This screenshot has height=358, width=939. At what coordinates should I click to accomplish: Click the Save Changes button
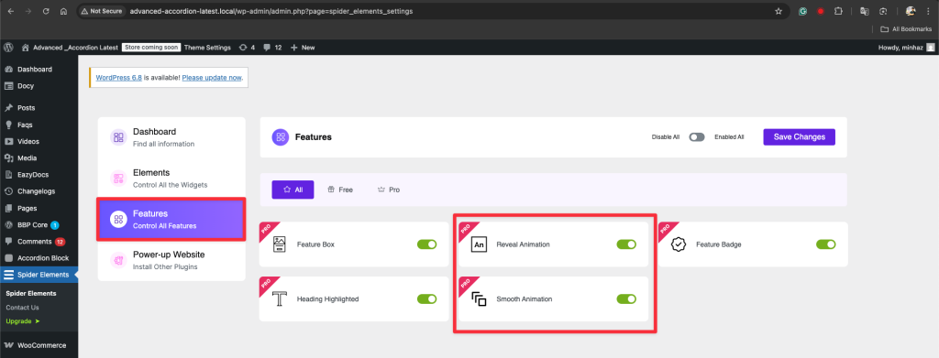(799, 136)
